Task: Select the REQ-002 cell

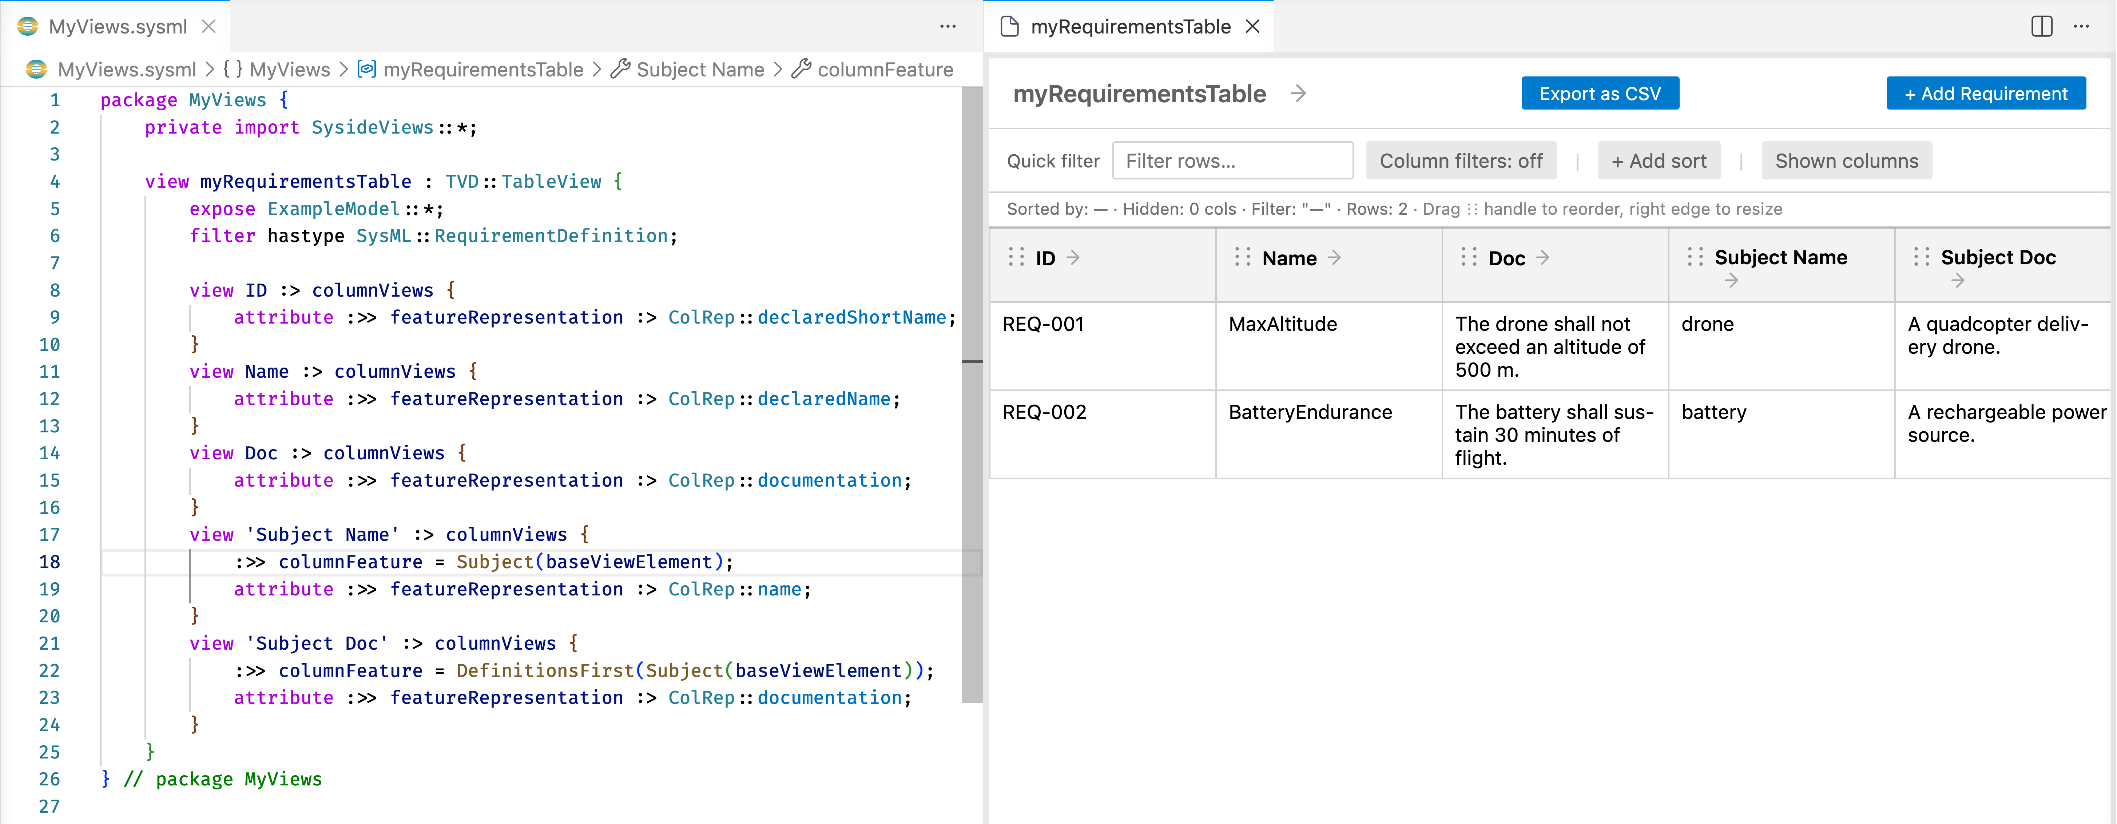Action: coord(1102,434)
